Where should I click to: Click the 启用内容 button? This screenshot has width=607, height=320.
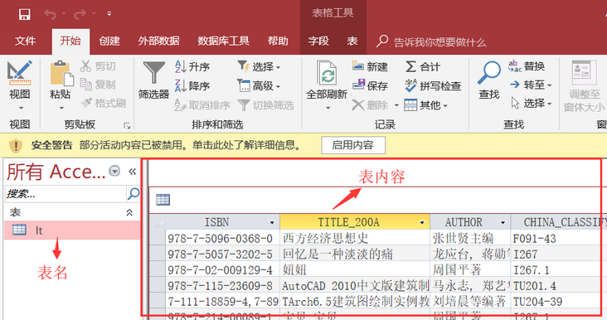353,145
